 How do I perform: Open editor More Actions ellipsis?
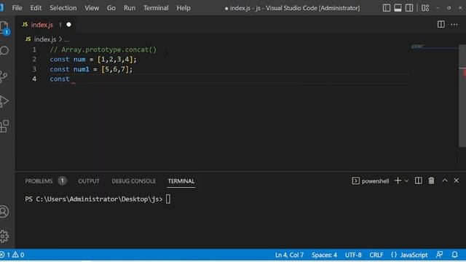[454, 25]
